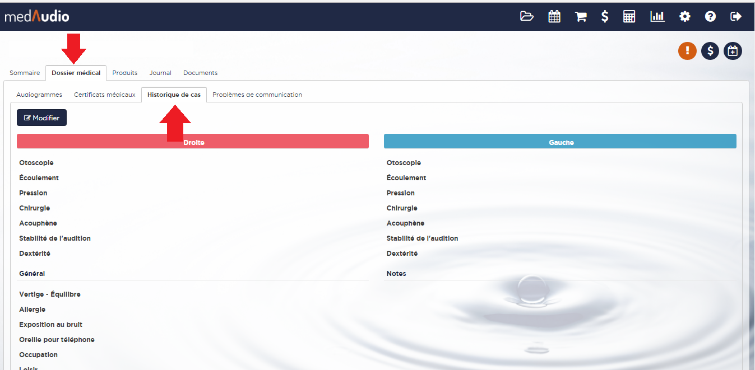Viewport: 755px width, 370px height.
Task: Click the dollar sign icon in navbar
Action: pyautogui.click(x=605, y=17)
